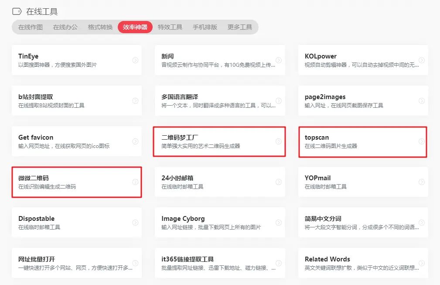Select the 手机排版 tab

pos(205,27)
